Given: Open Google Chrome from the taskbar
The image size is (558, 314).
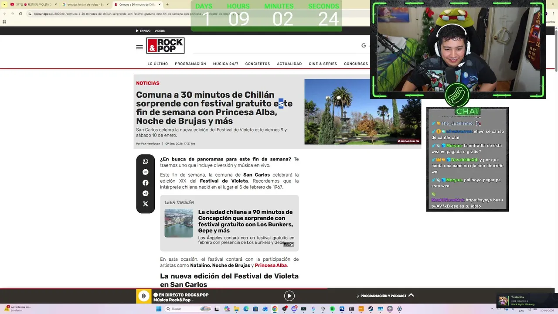Looking at the screenshot, I should point(275,309).
